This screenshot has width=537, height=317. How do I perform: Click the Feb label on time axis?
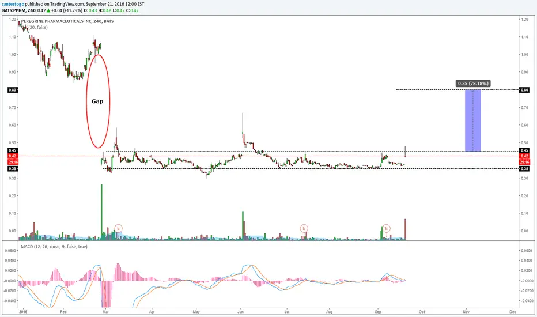[63, 312]
